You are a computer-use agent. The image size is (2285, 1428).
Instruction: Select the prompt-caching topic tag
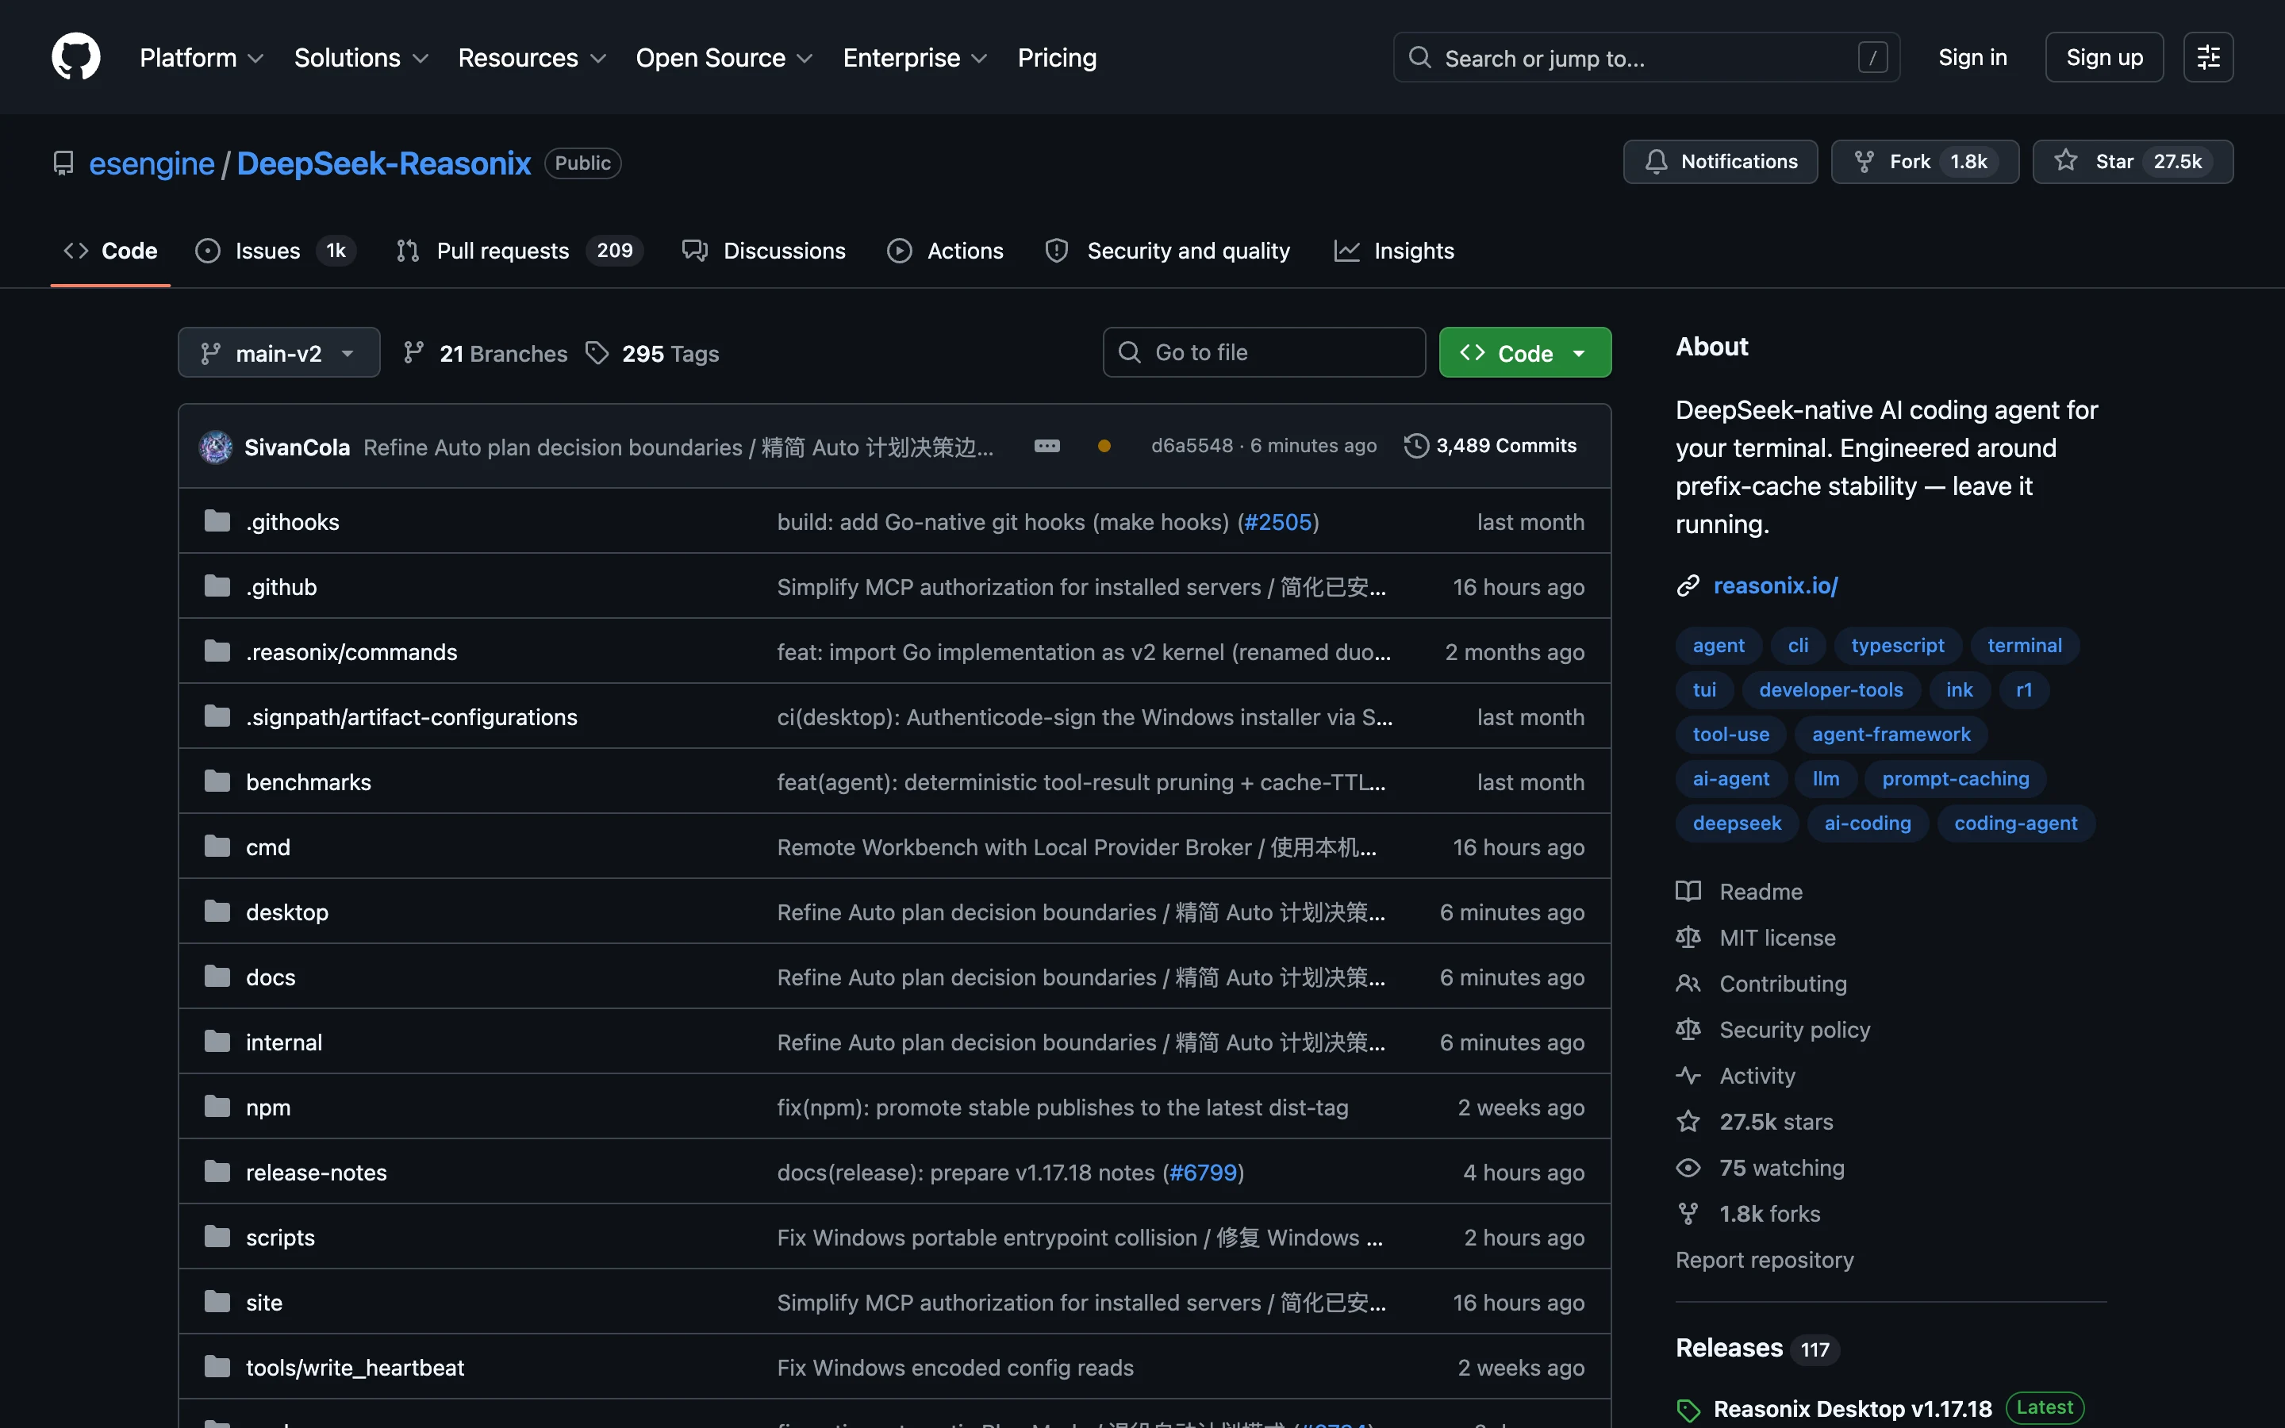(x=1956, y=778)
